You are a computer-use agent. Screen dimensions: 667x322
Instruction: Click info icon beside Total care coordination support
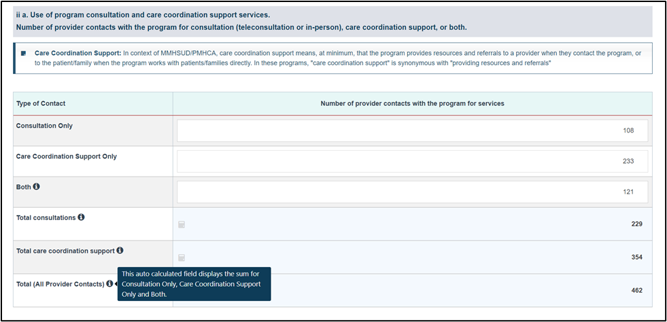tap(120, 251)
